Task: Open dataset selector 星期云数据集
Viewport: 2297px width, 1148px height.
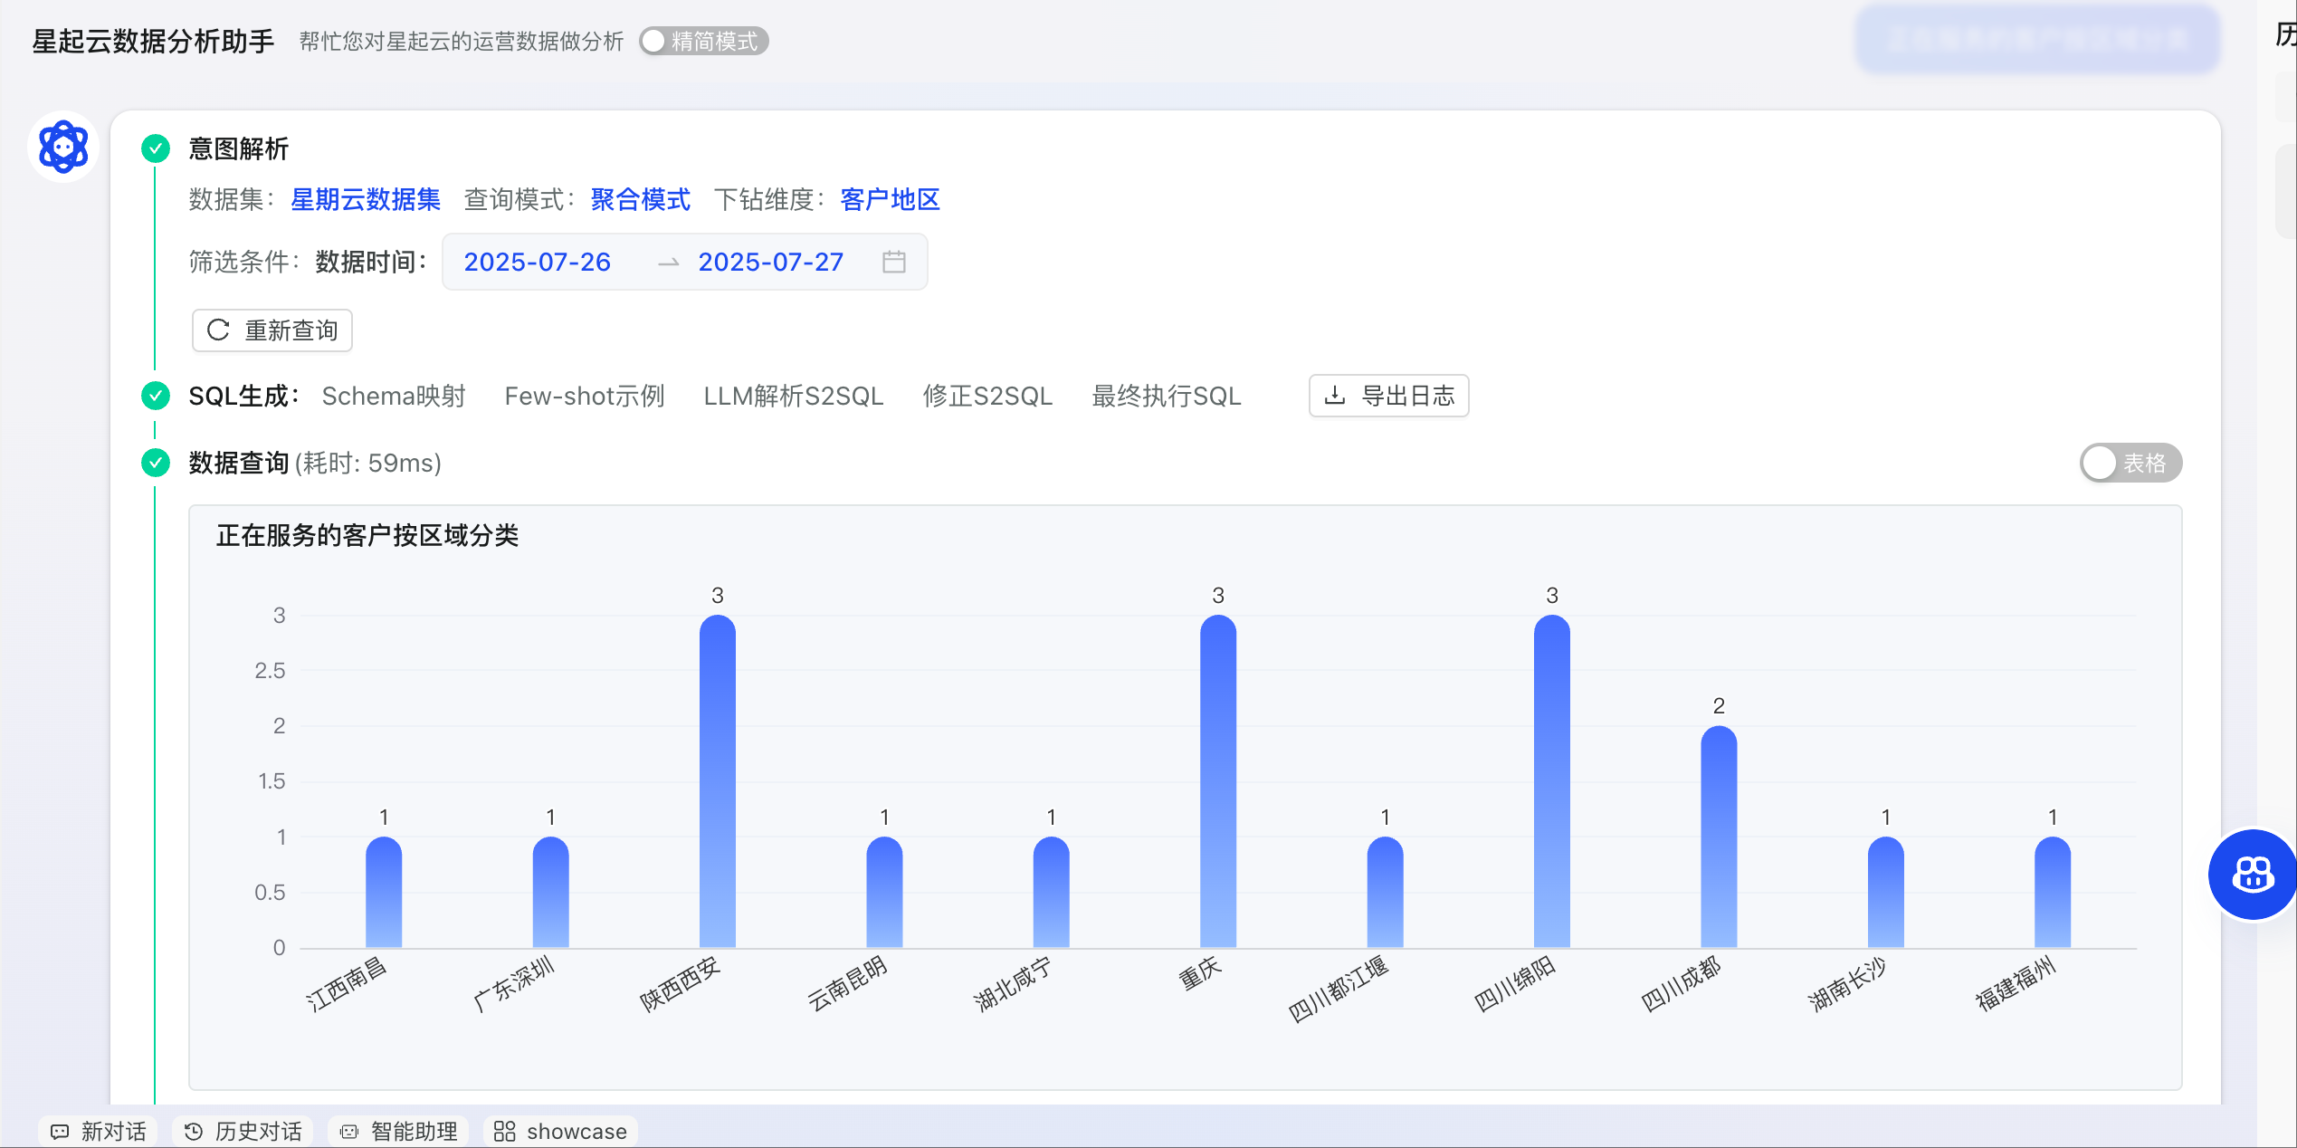Action: coord(365,199)
